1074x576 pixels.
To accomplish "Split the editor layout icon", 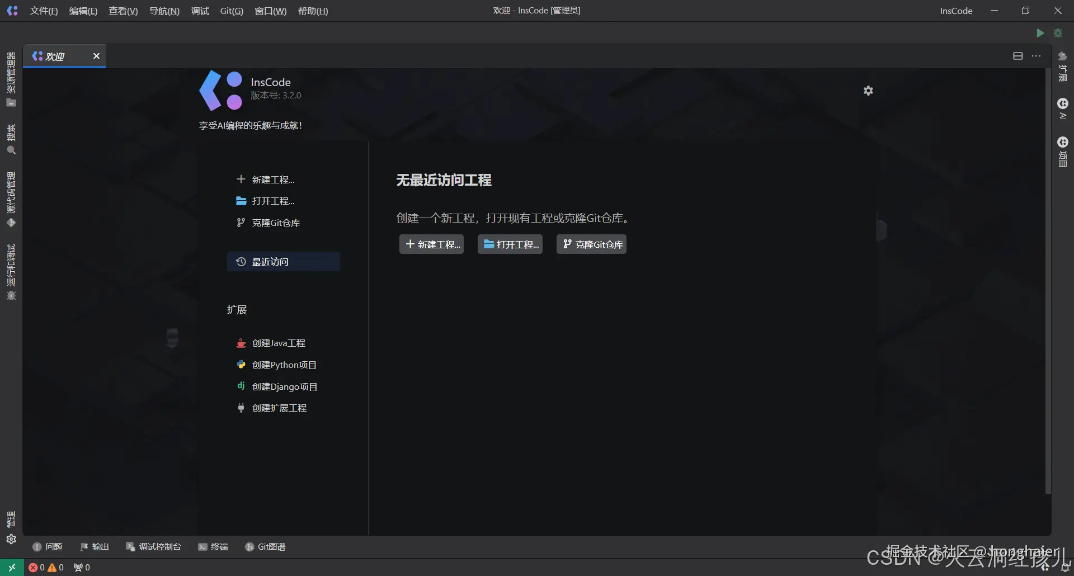I will 1018,56.
